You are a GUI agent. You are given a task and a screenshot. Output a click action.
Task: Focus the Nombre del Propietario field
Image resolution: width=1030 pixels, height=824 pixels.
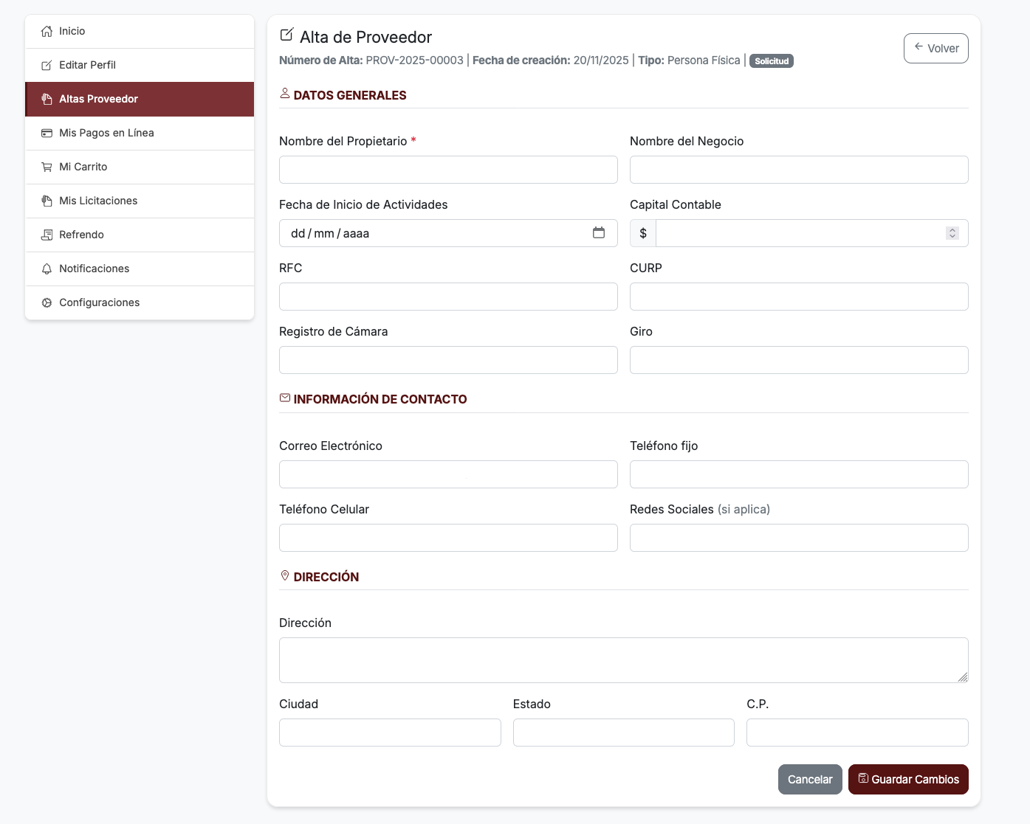448,170
